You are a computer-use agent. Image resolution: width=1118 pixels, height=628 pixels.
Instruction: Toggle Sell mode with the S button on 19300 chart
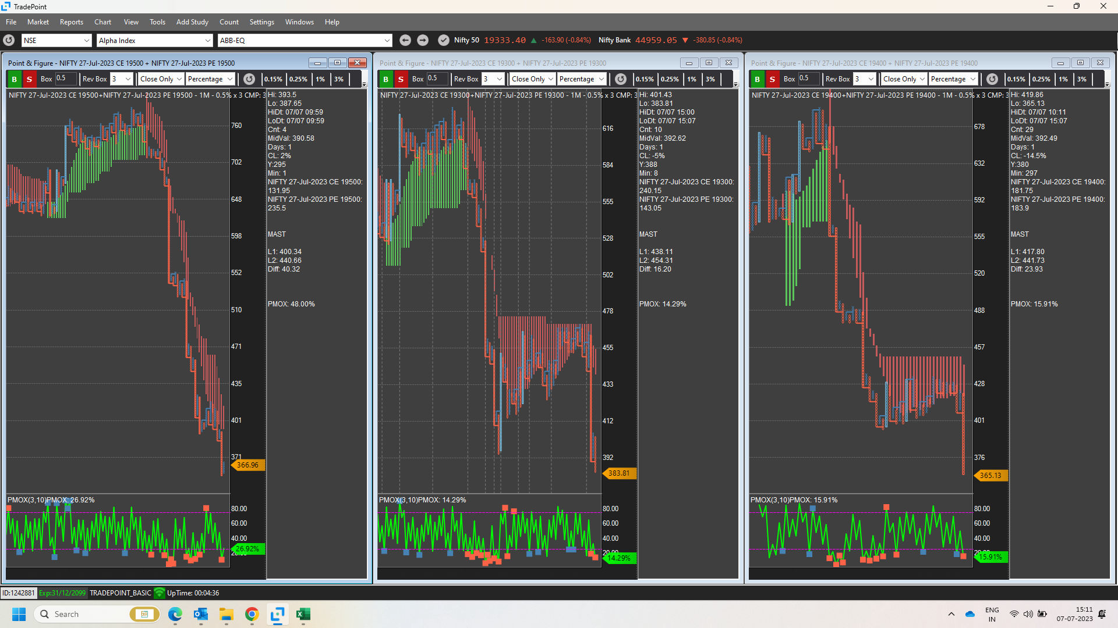(x=401, y=78)
